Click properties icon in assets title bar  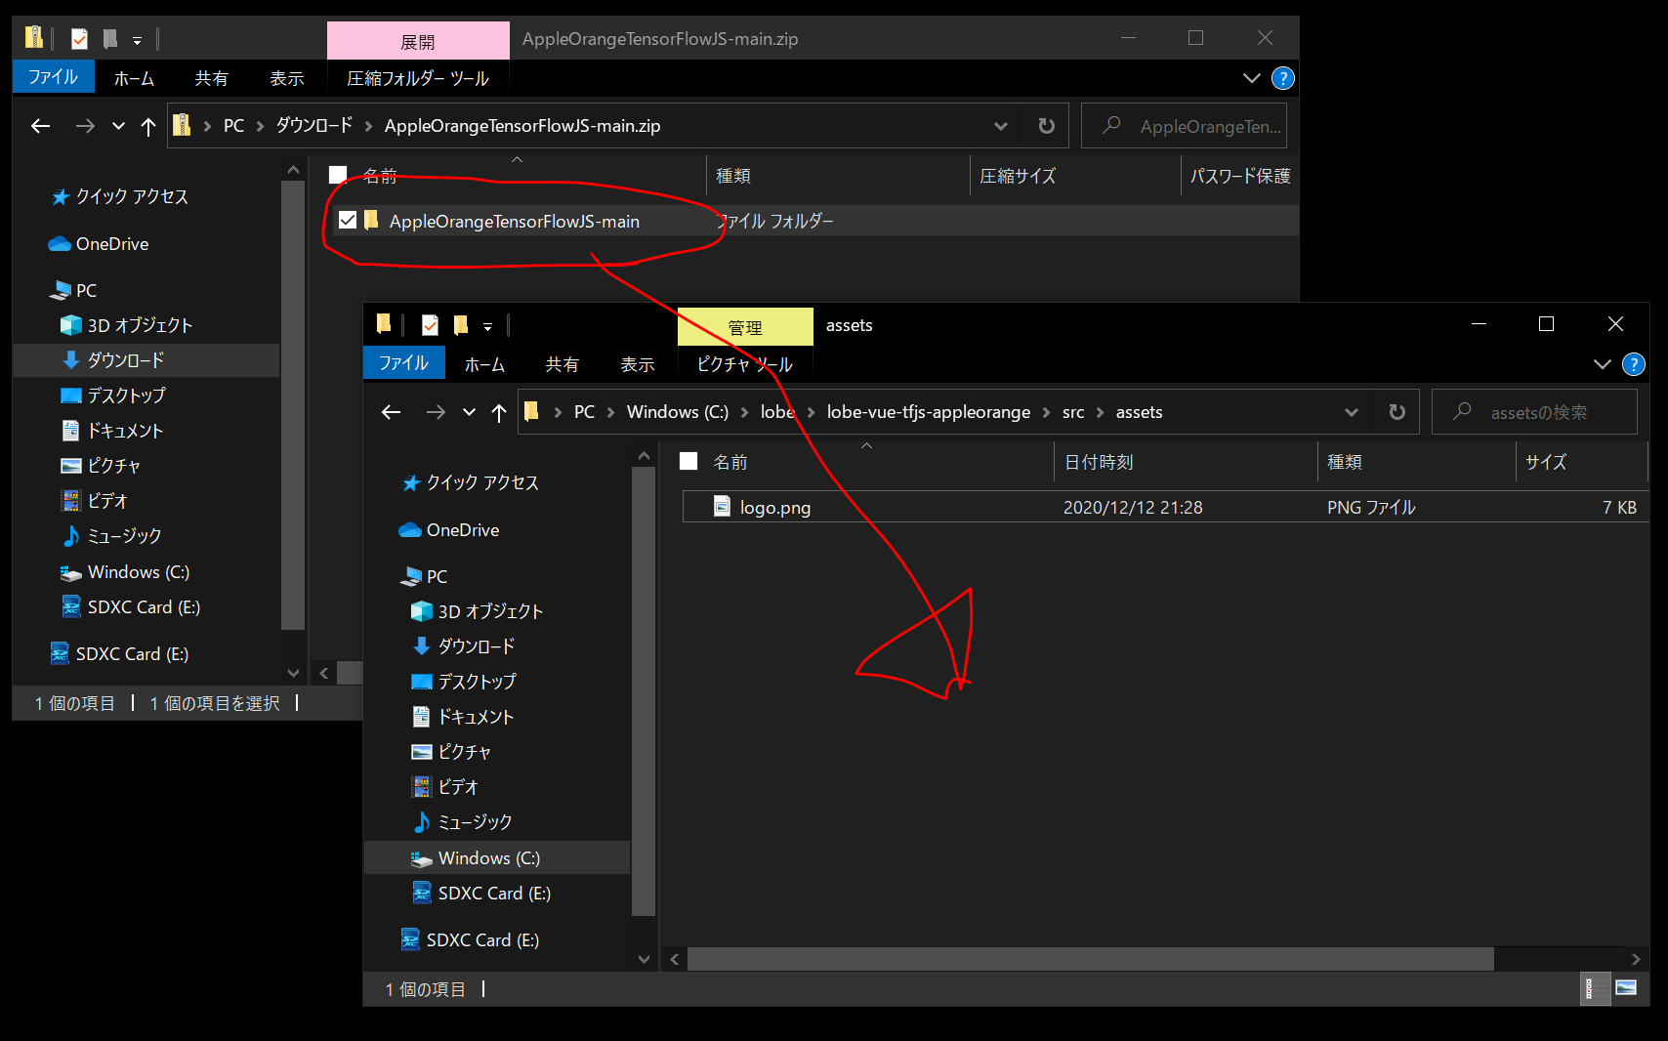(x=430, y=325)
